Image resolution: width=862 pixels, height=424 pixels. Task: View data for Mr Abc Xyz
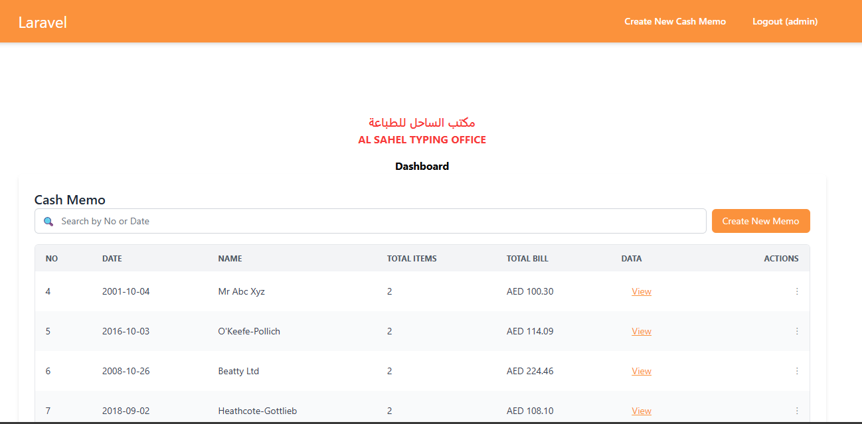[641, 291]
